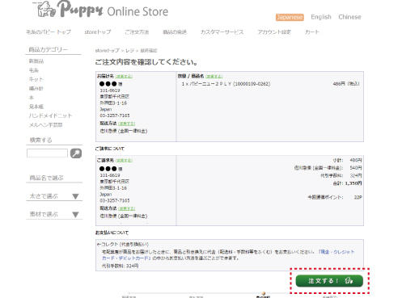Open ご注文方法 navigation item

137,32
